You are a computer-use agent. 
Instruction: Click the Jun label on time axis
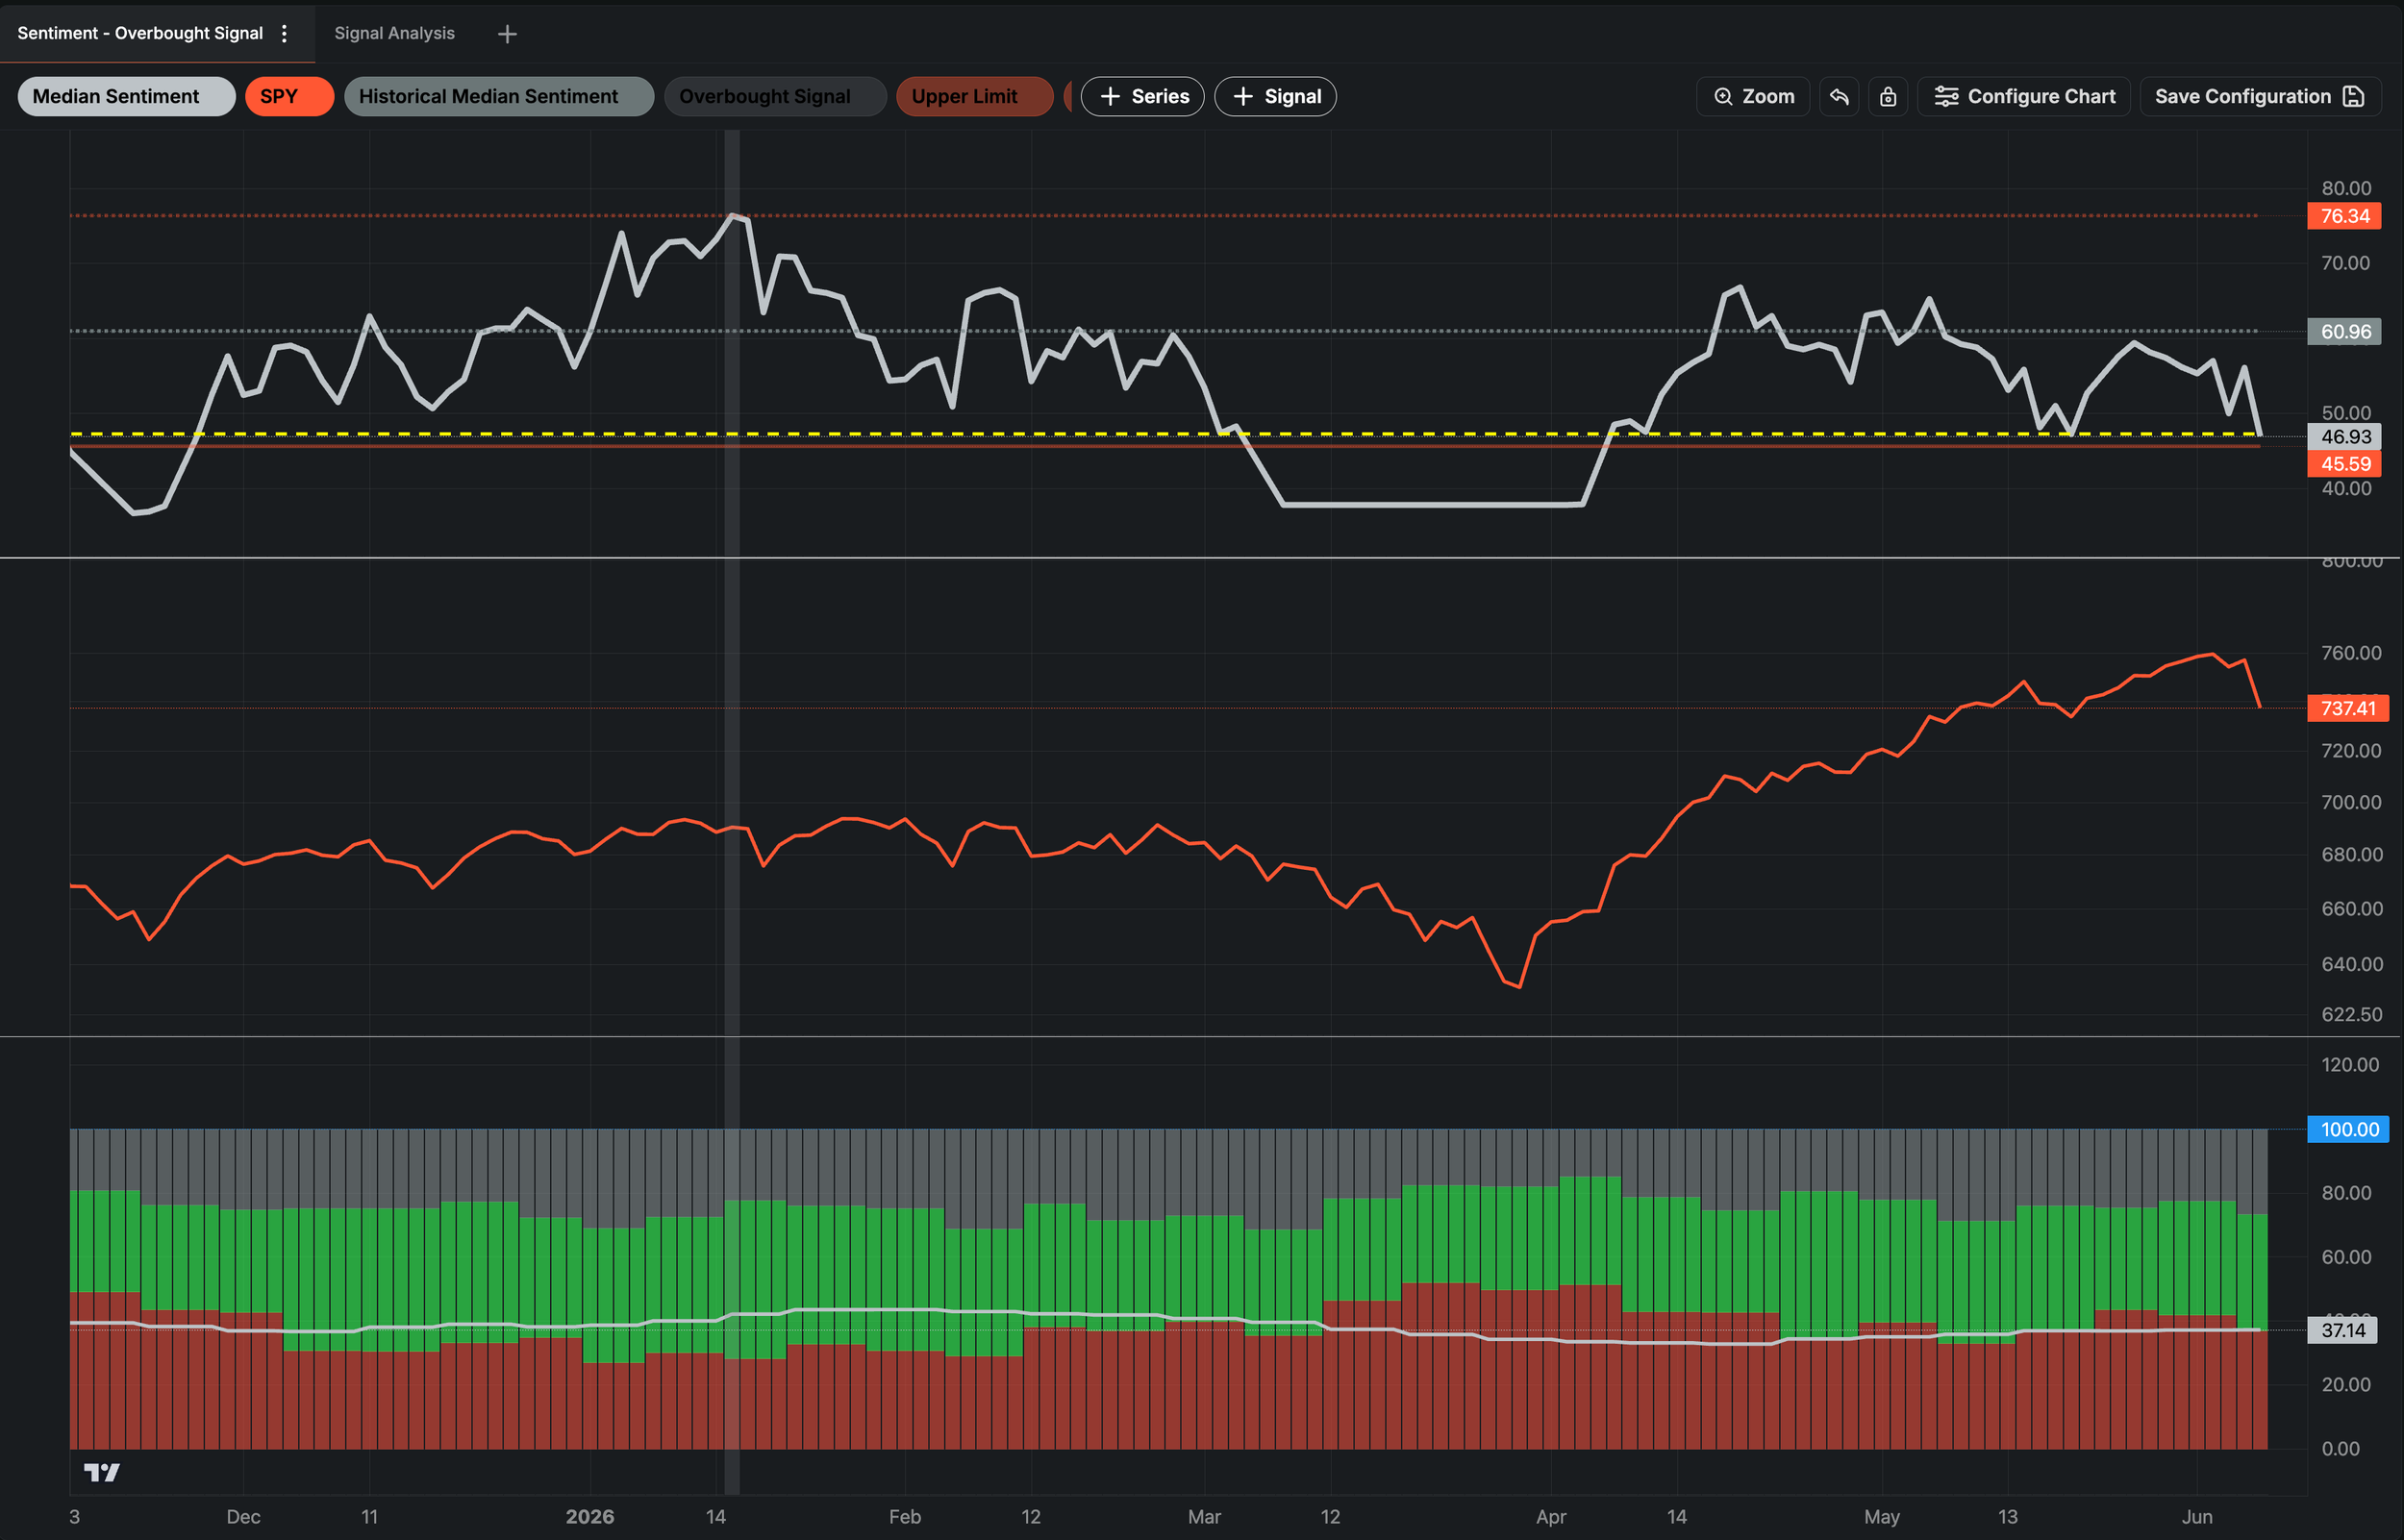click(2197, 1516)
